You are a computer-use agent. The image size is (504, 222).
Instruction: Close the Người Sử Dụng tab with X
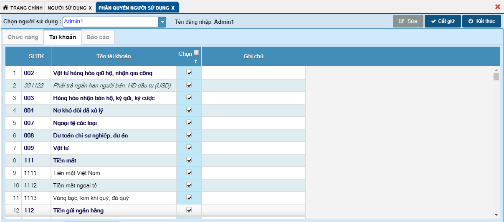coord(90,8)
